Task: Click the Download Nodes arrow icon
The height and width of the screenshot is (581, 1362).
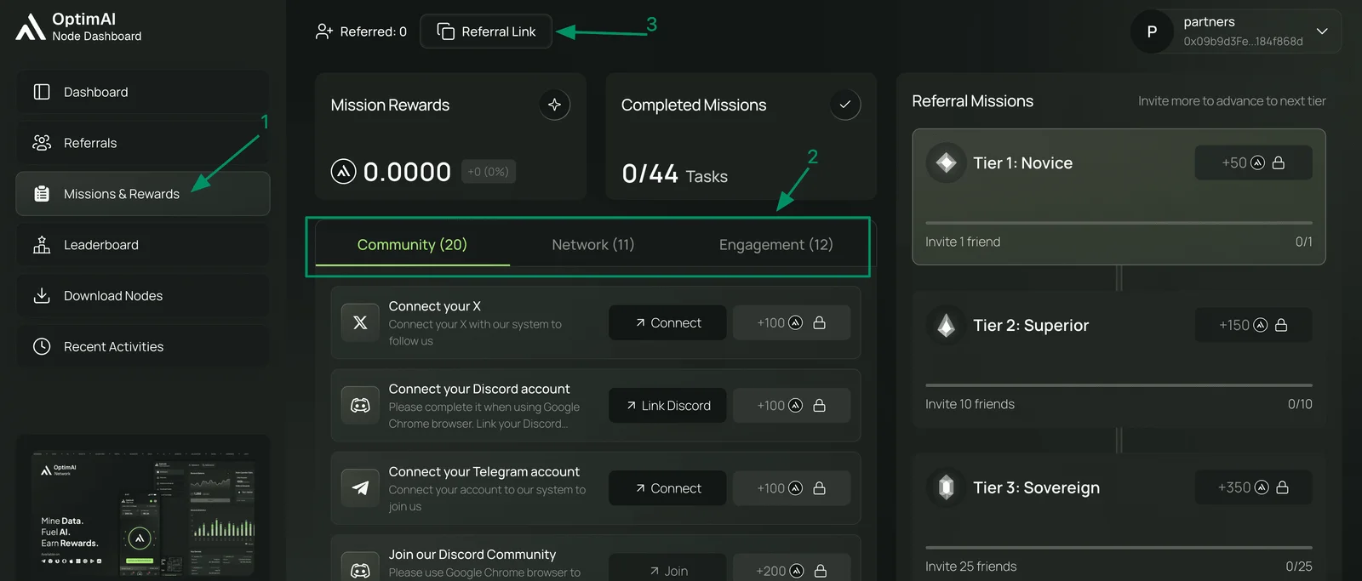Action: (x=42, y=295)
